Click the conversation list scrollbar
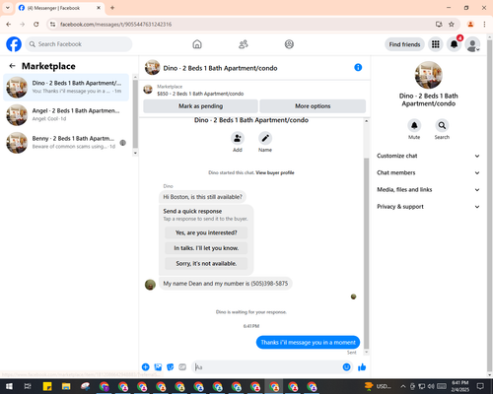 click(135, 114)
